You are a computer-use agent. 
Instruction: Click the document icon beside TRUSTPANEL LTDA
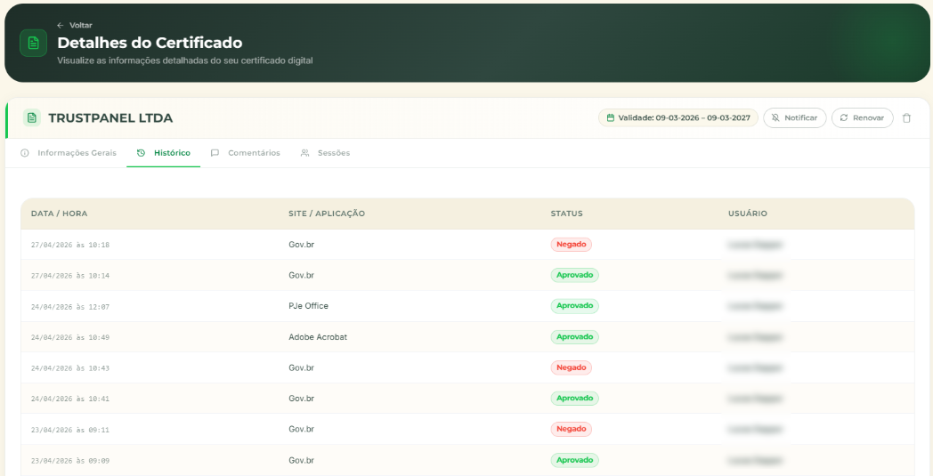click(x=32, y=117)
